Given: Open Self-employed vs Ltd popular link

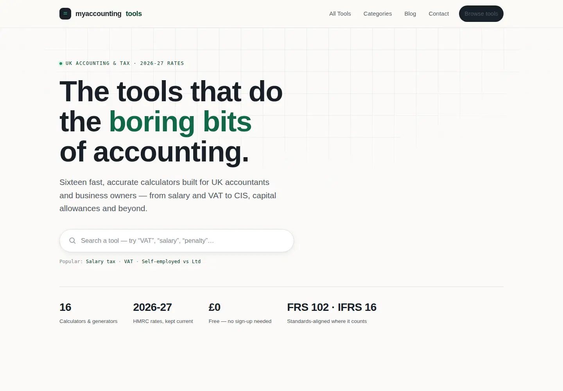Looking at the screenshot, I should coord(171,262).
